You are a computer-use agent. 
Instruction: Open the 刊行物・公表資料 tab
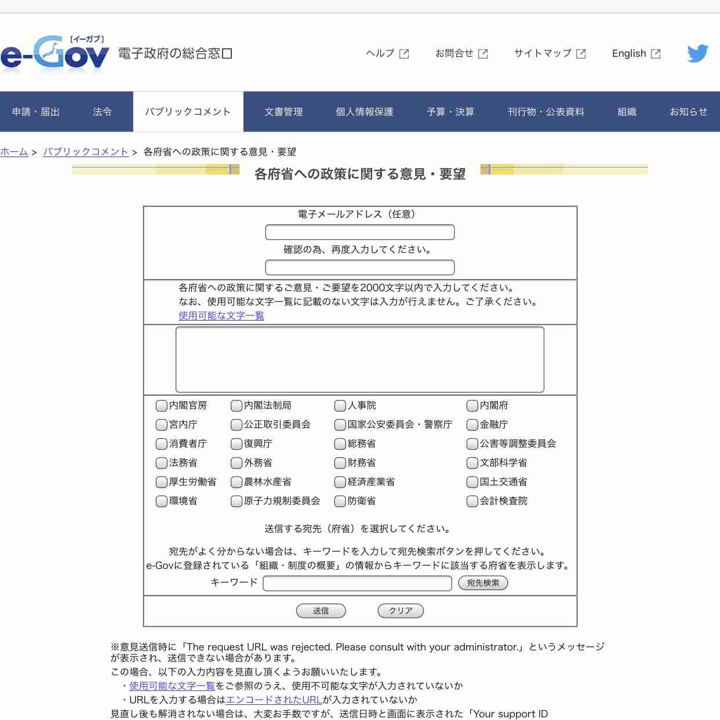(x=546, y=111)
